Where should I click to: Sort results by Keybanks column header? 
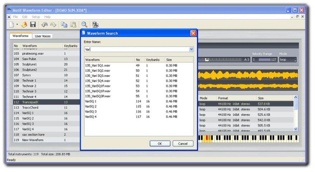(x=155, y=60)
